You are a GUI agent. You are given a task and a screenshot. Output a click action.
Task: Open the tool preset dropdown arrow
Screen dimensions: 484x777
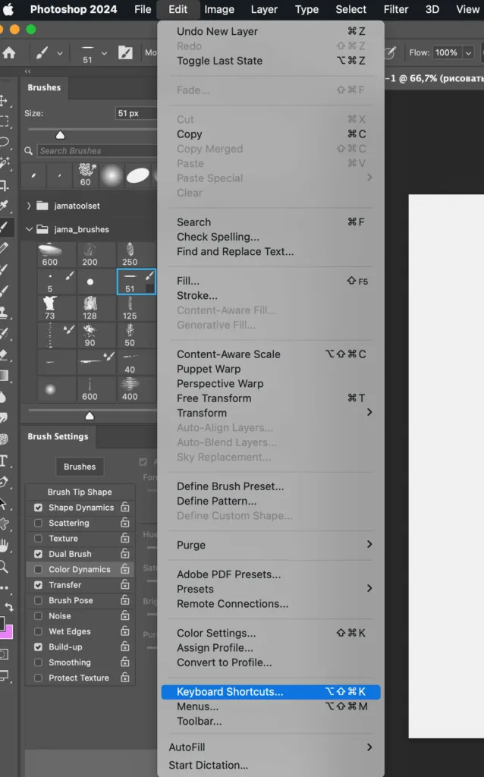click(60, 53)
